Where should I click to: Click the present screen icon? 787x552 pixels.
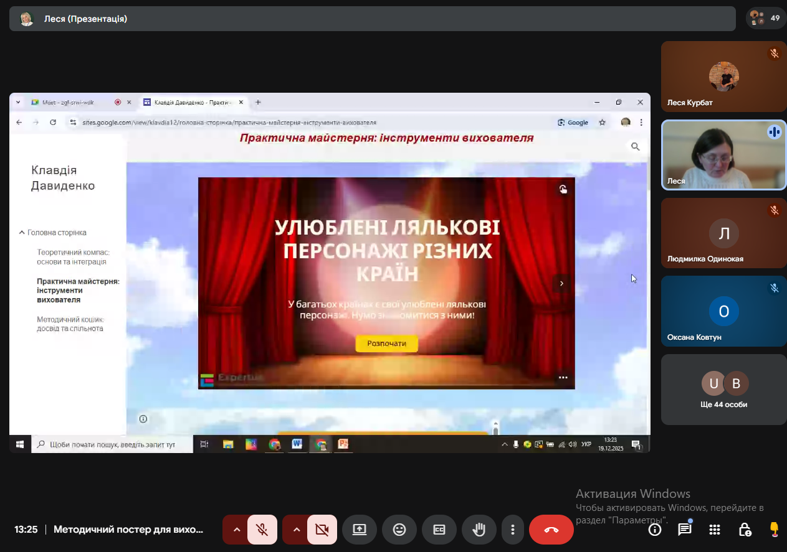[x=360, y=530]
